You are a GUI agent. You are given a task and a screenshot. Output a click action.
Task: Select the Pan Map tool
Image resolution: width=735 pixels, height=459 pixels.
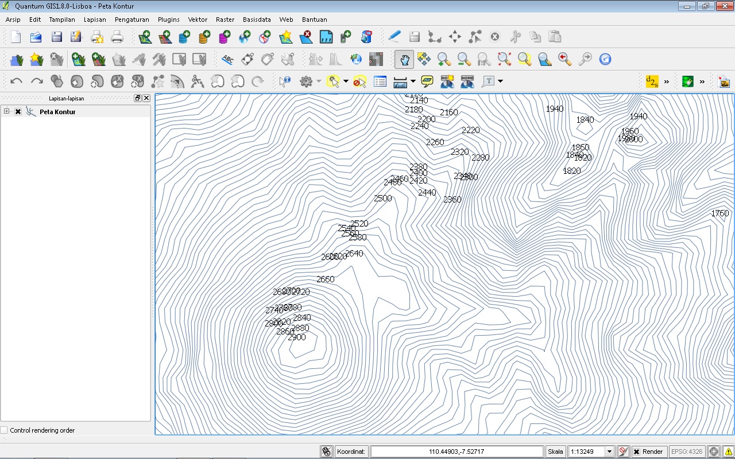(x=404, y=59)
